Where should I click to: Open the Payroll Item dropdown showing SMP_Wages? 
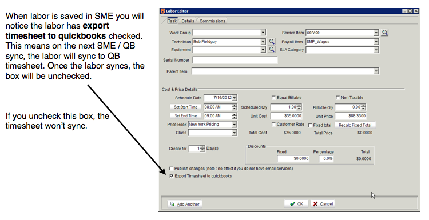(x=376, y=42)
